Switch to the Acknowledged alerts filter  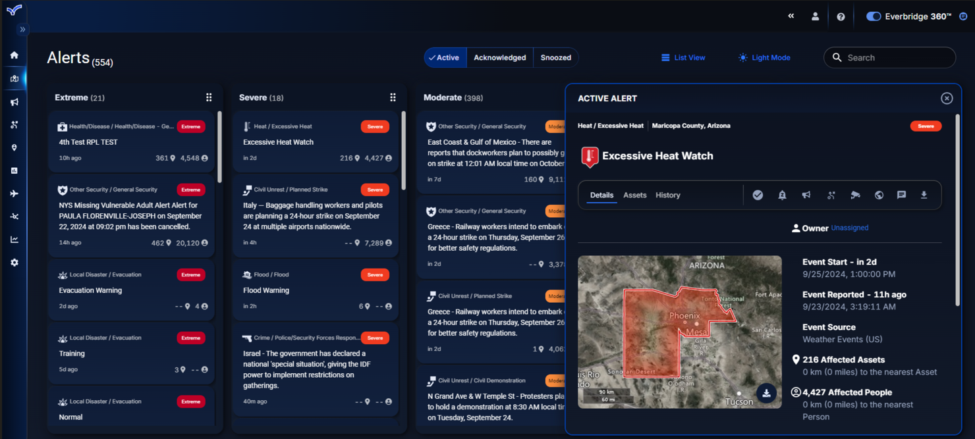(499, 57)
